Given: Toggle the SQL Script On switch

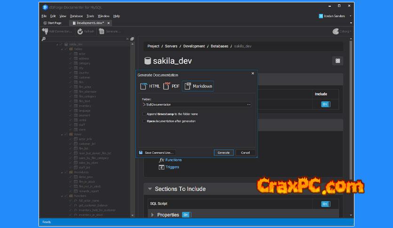Looking at the screenshot, I should [325, 204].
